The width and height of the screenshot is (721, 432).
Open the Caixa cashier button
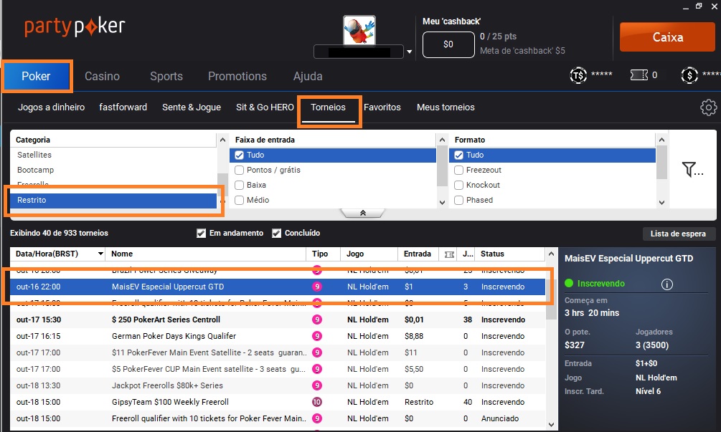pyautogui.click(x=668, y=37)
